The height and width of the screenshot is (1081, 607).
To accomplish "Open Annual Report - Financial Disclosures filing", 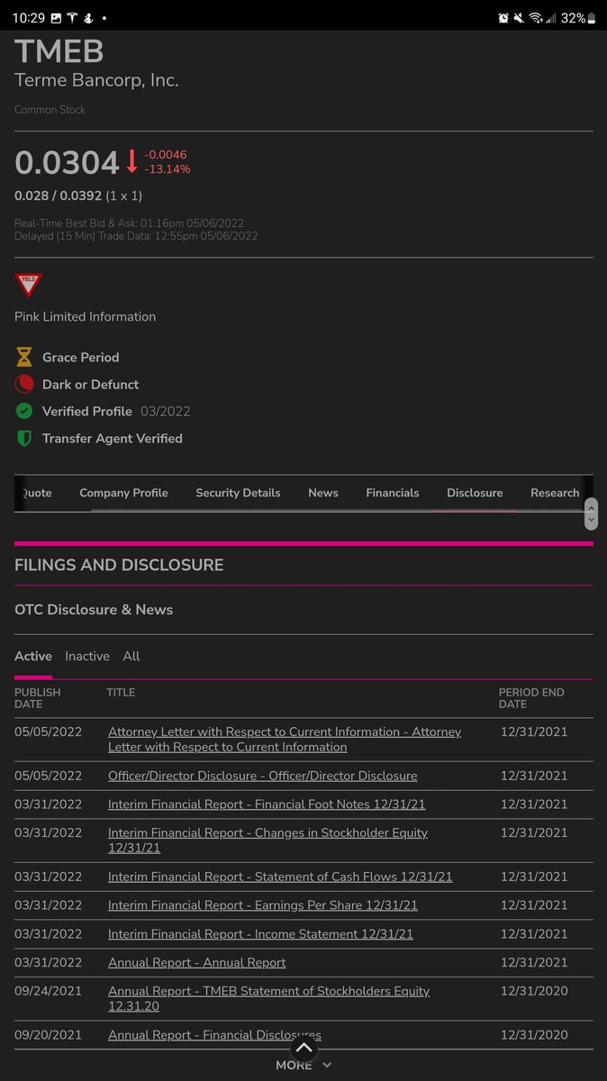I will (x=214, y=1035).
